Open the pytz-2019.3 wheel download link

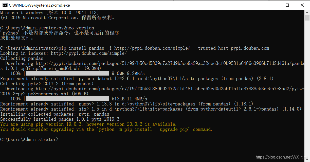[152, 88]
